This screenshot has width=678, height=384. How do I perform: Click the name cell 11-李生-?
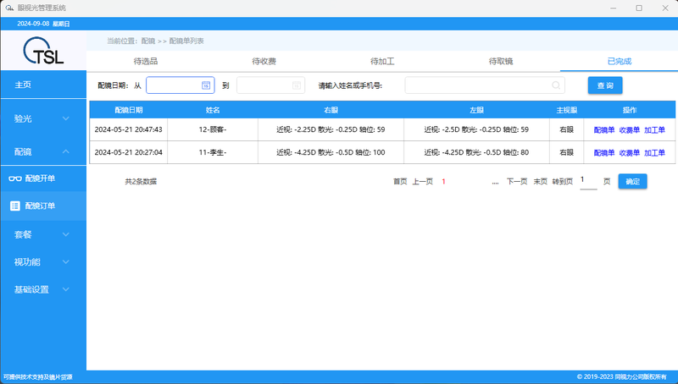coord(213,152)
